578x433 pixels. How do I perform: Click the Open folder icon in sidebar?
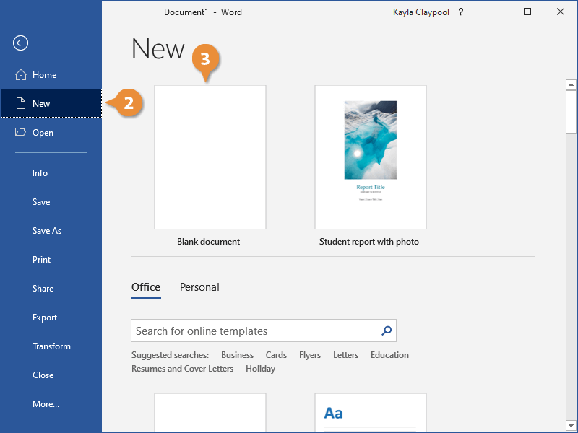tap(20, 133)
